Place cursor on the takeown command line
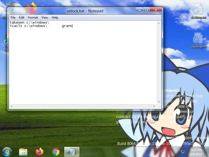Image resolution: width=209 pixels, height=157 pixels. click(30, 22)
